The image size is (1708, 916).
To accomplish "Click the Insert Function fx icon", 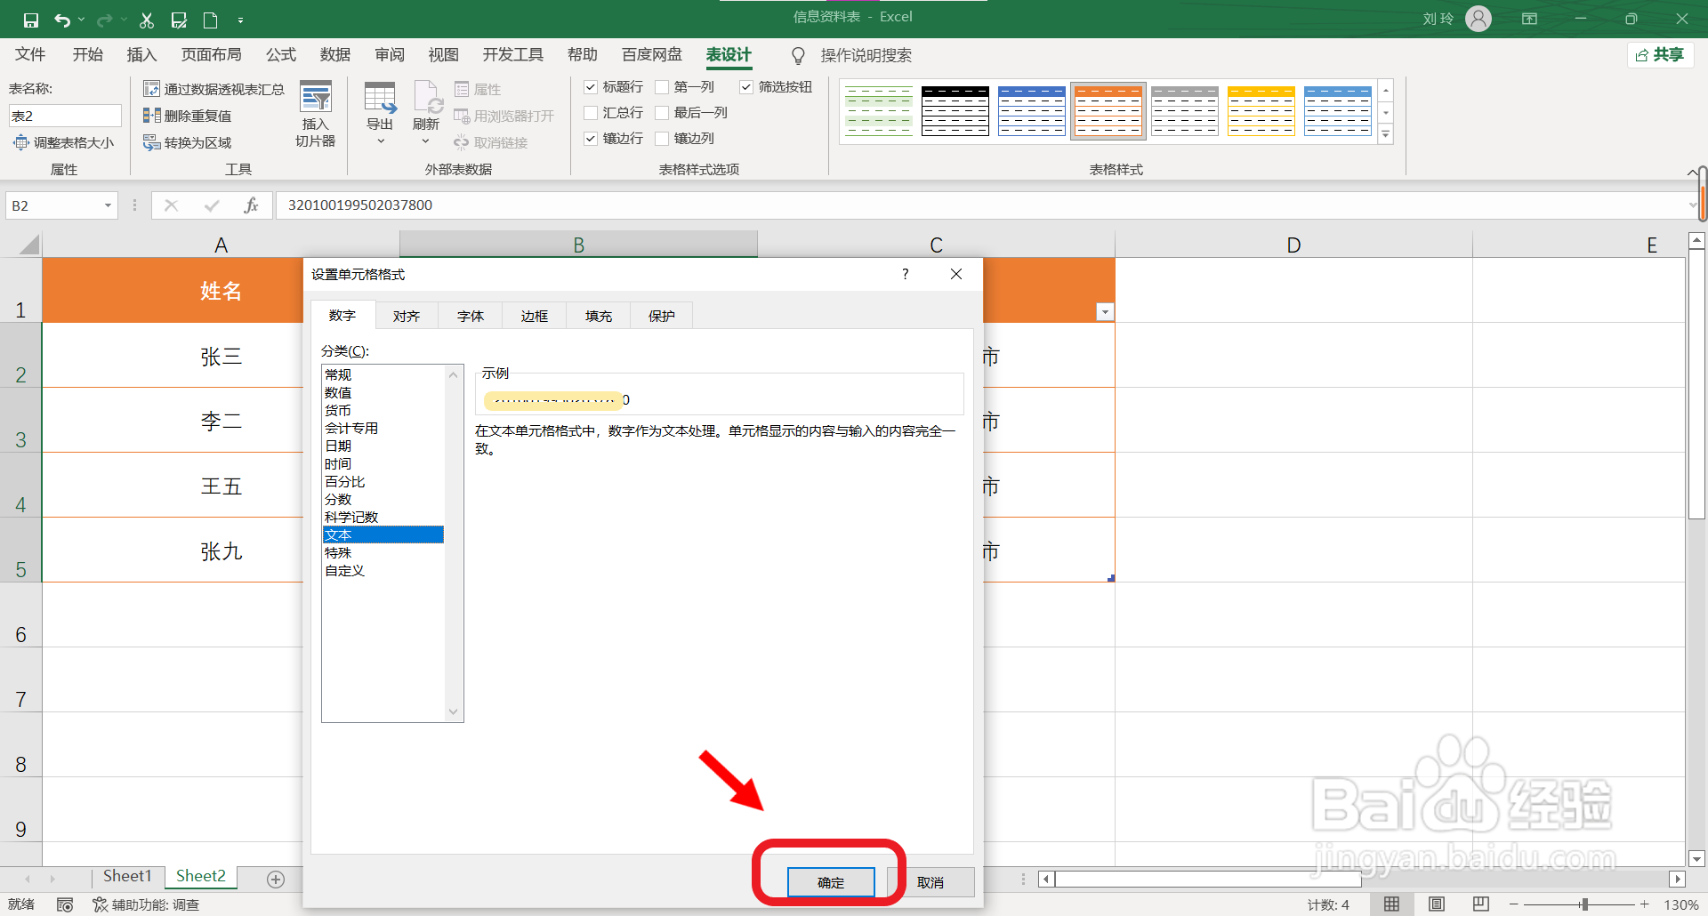I will [x=251, y=205].
